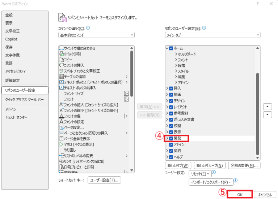Toggle the 開発 tab checkbox
Viewport: 278px width, 199px height.
(171, 138)
